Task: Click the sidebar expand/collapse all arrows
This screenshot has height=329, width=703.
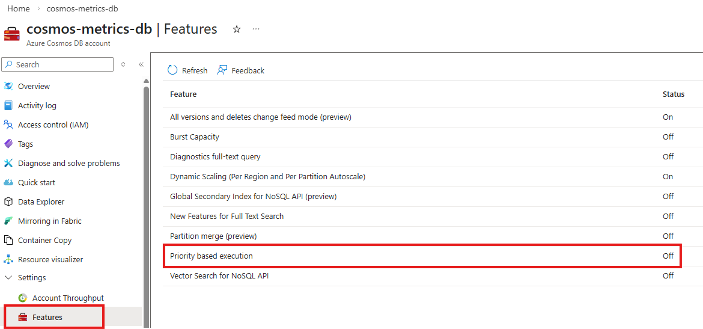Action: 123,64
